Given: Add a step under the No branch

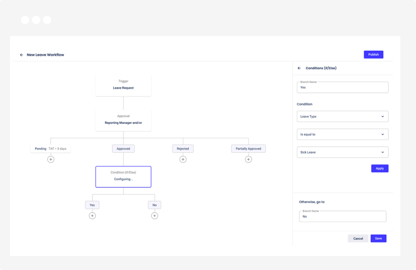Looking at the screenshot, I should point(154,216).
